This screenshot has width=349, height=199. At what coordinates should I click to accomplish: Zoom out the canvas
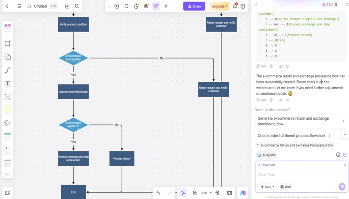coord(195,193)
